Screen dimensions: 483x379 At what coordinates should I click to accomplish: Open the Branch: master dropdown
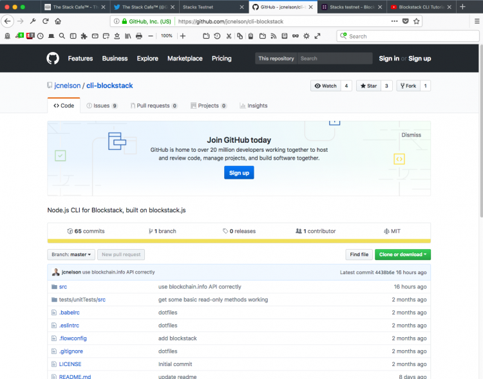pos(71,255)
